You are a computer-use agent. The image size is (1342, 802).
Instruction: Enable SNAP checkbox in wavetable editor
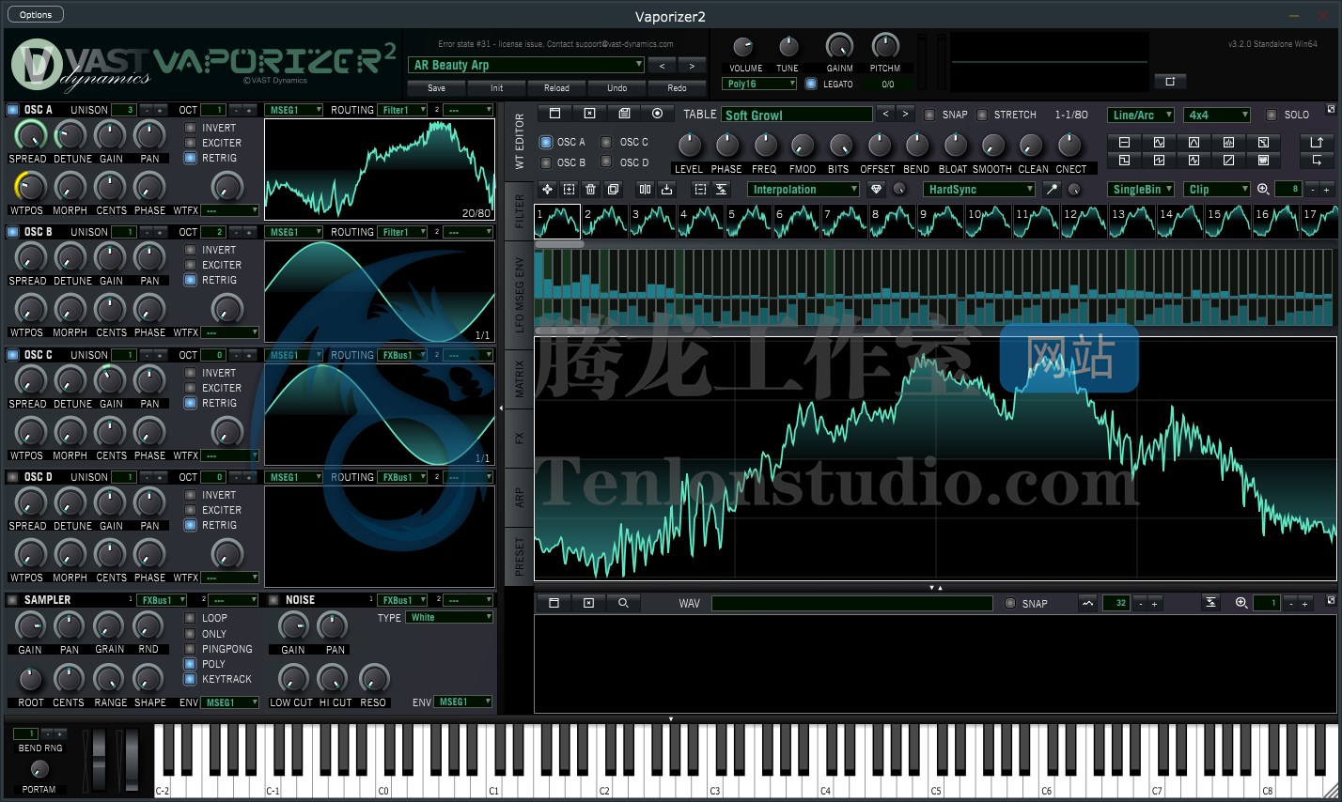click(929, 115)
